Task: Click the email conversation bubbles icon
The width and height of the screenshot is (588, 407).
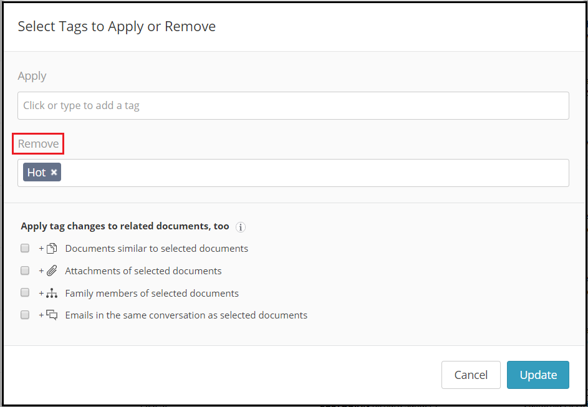Action: [x=52, y=315]
